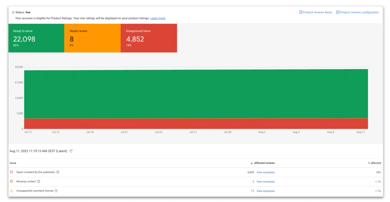
Task: Select the orange Needs review tile
Action: [x=92, y=38]
